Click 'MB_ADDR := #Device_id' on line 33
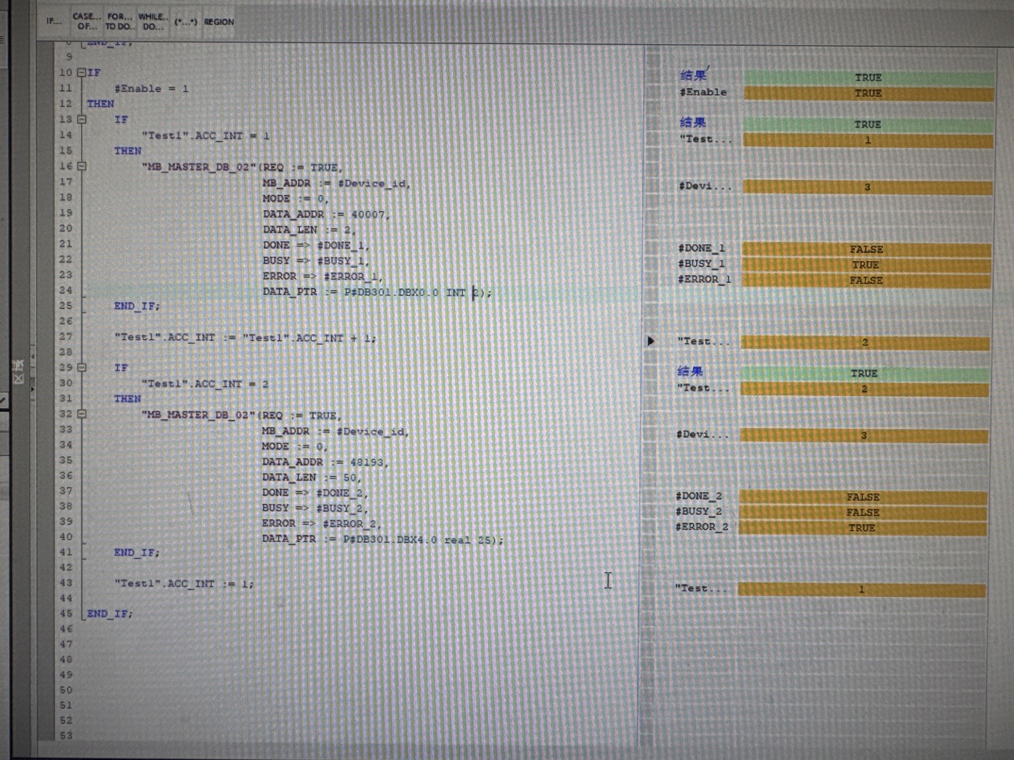 click(x=335, y=431)
